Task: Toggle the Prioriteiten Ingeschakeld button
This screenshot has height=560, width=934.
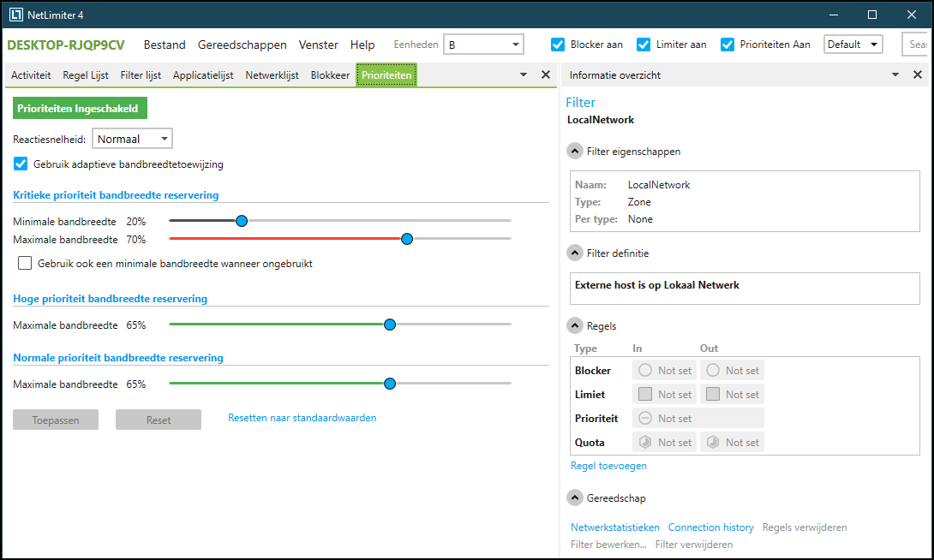Action: click(80, 108)
